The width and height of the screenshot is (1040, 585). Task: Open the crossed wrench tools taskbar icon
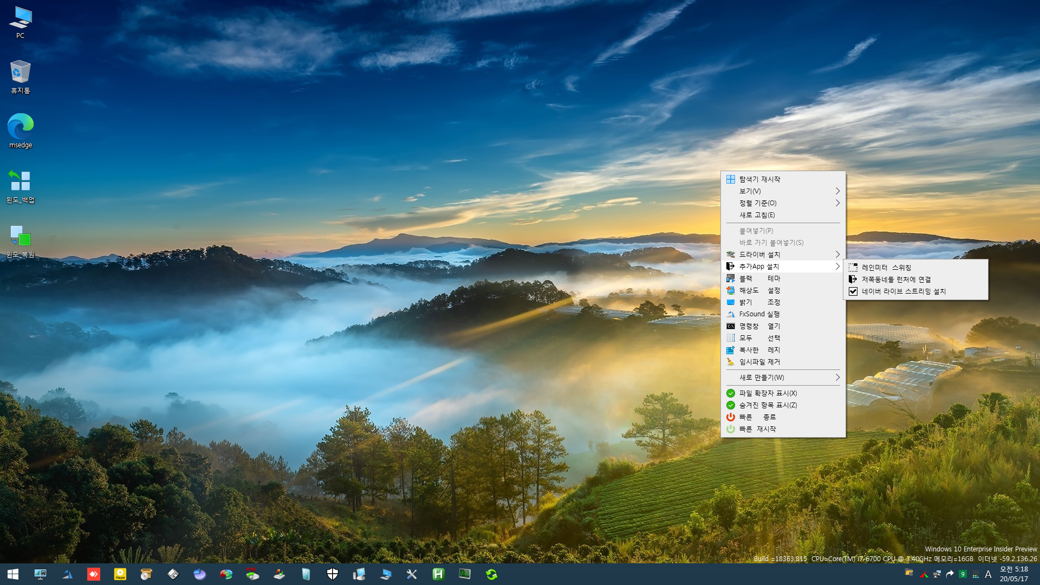[x=412, y=574]
